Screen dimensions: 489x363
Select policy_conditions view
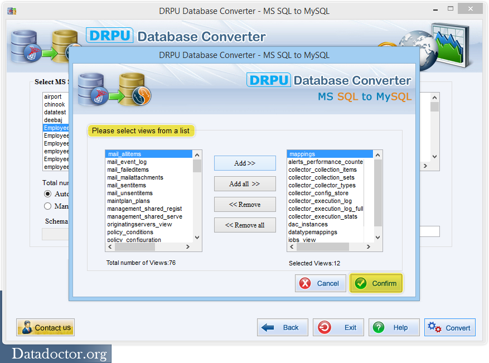click(x=149, y=232)
